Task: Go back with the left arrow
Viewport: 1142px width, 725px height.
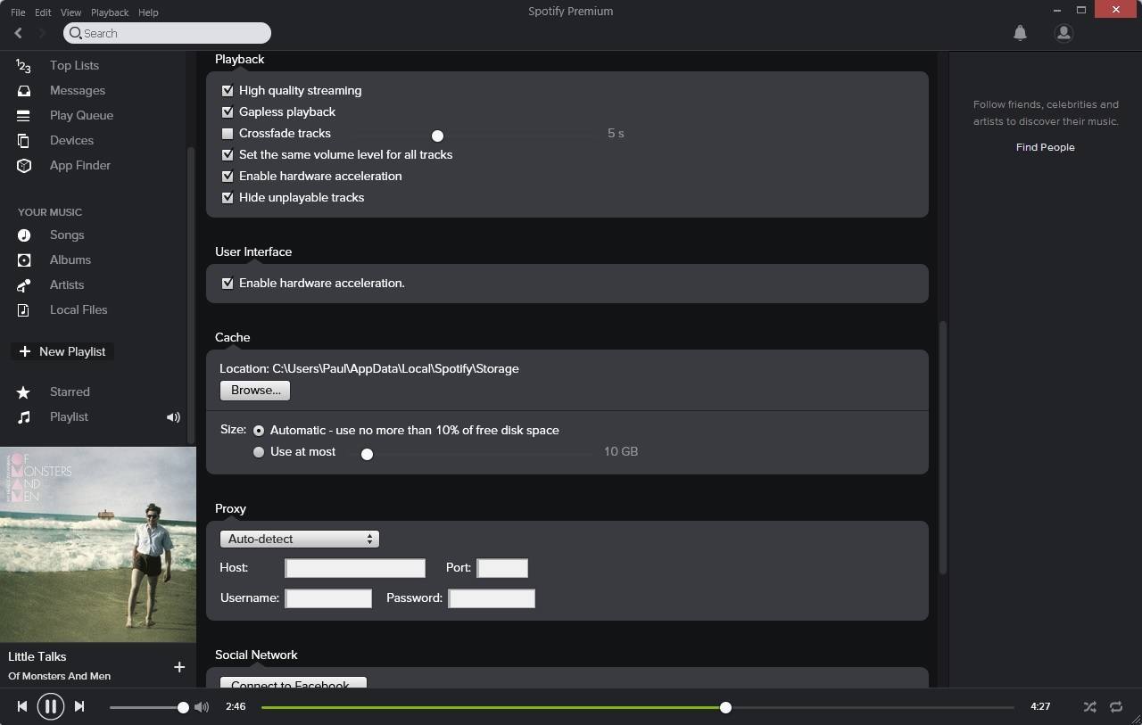Action: click(18, 33)
